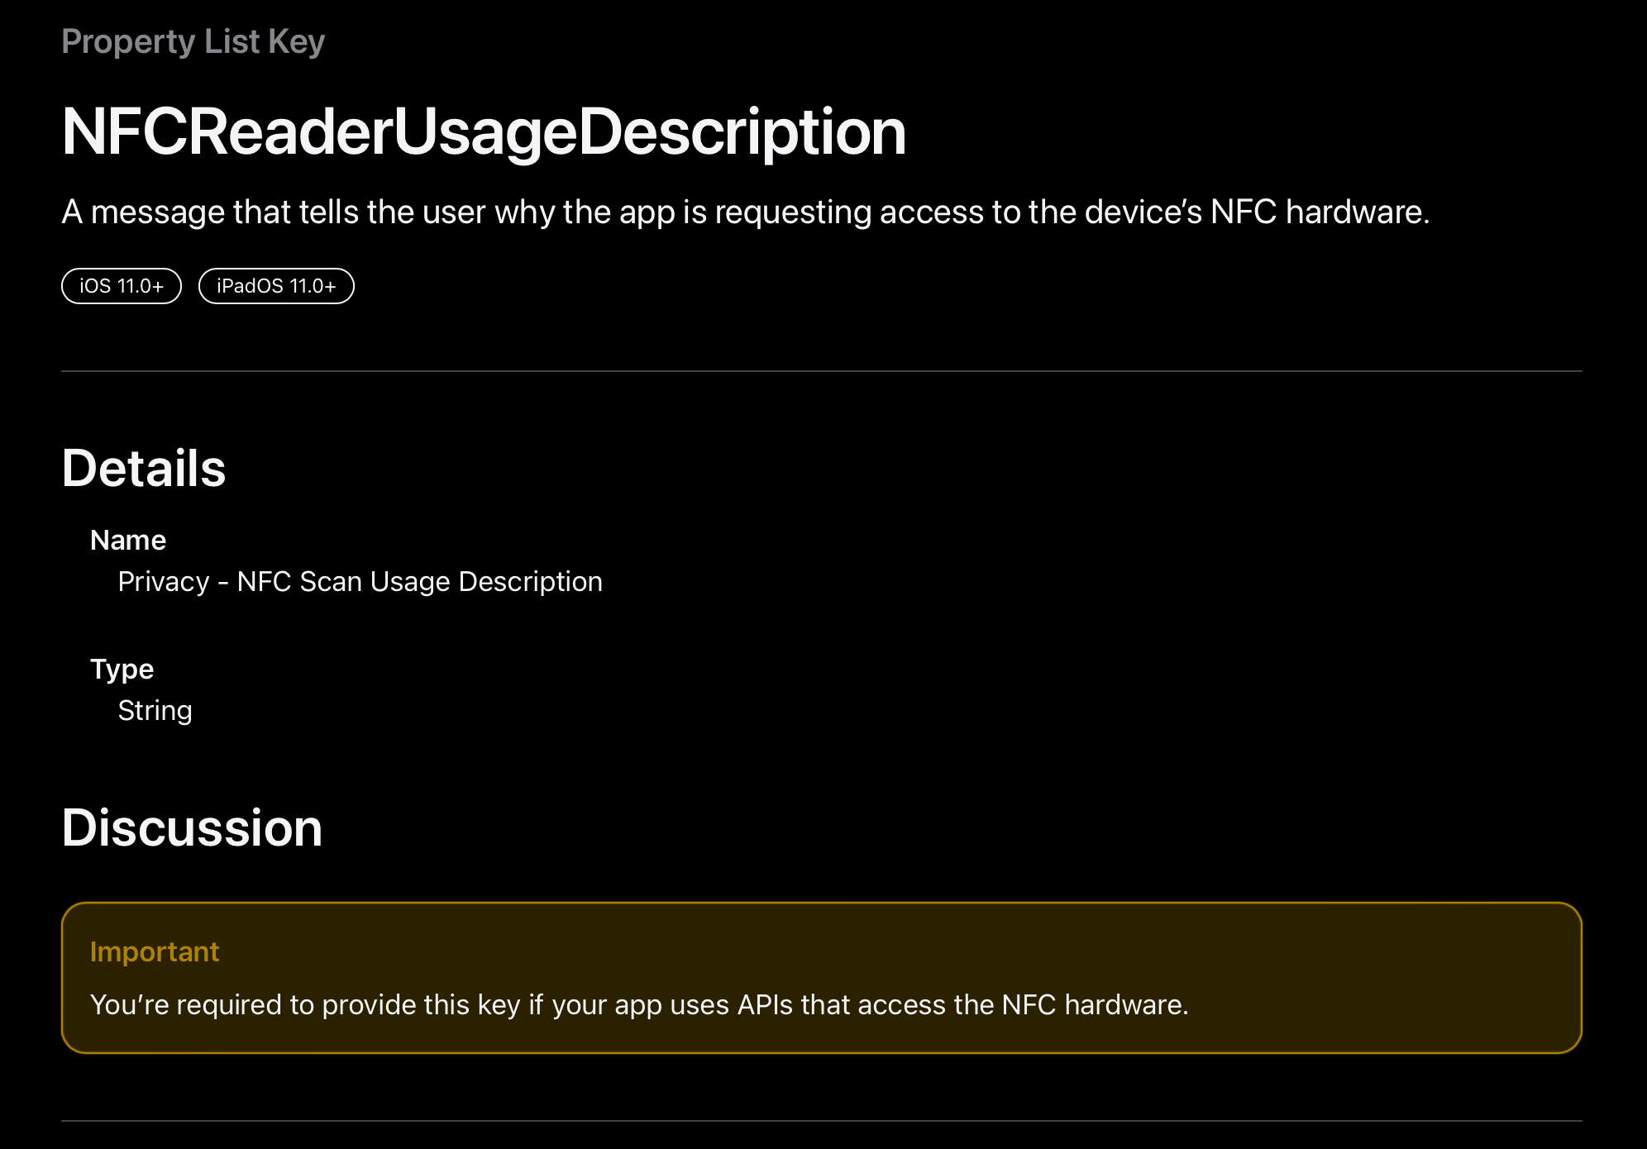Screen dimensions: 1647x1149
Task: Click the Important callout label
Action: pyautogui.click(x=155, y=952)
